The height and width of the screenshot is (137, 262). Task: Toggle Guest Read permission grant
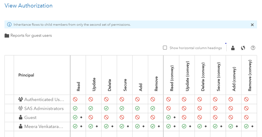point(75,117)
